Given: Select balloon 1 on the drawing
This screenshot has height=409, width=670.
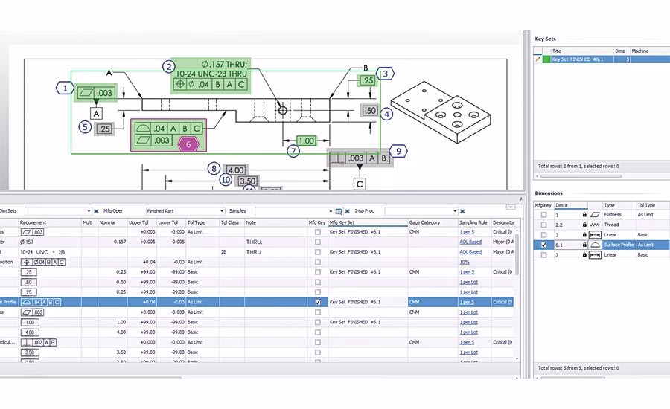Looking at the screenshot, I should (66, 88).
